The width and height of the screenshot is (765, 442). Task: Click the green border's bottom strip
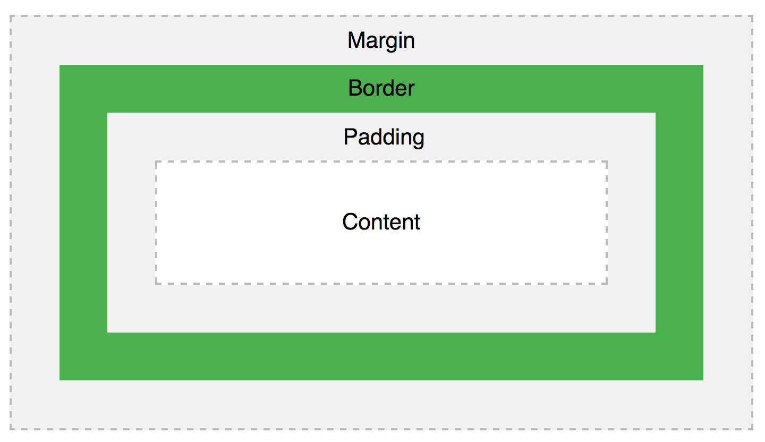(x=381, y=356)
